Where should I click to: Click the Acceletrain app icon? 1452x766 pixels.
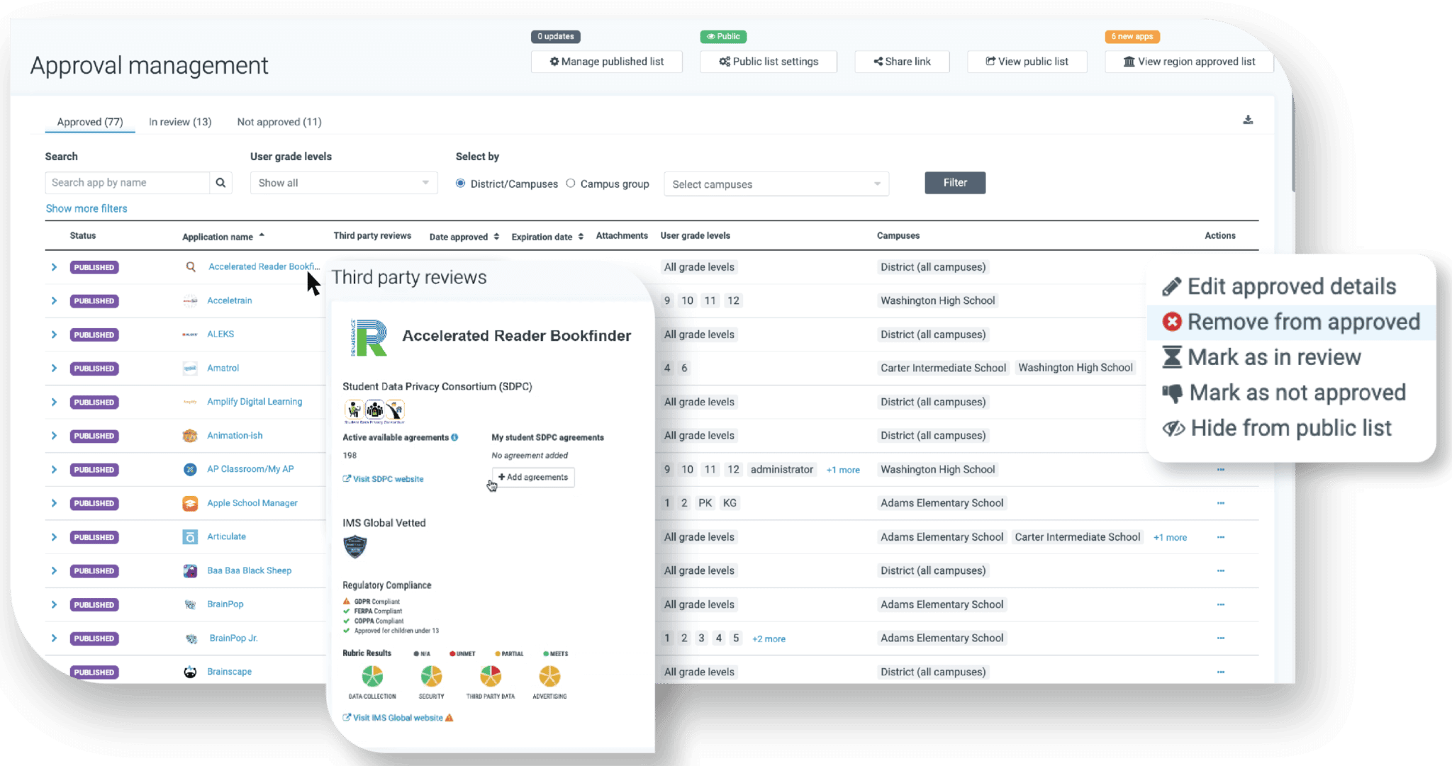coord(190,300)
